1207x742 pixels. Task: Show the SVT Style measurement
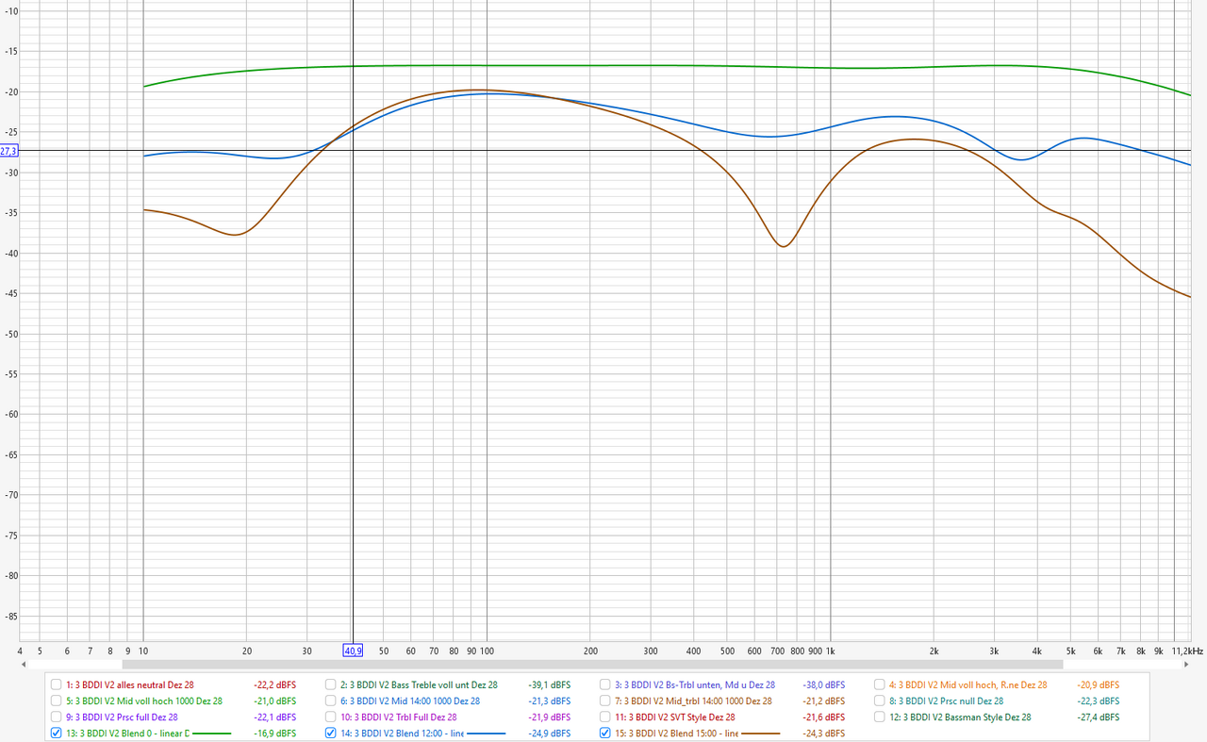605,717
